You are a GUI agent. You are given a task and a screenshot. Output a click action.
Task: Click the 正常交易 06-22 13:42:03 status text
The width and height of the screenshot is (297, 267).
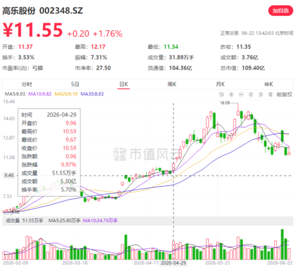point(257,33)
